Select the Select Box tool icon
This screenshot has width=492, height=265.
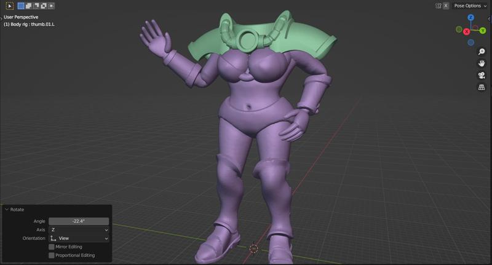[10, 6]
